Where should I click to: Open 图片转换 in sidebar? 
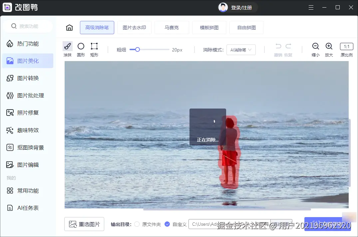[28, 78]
